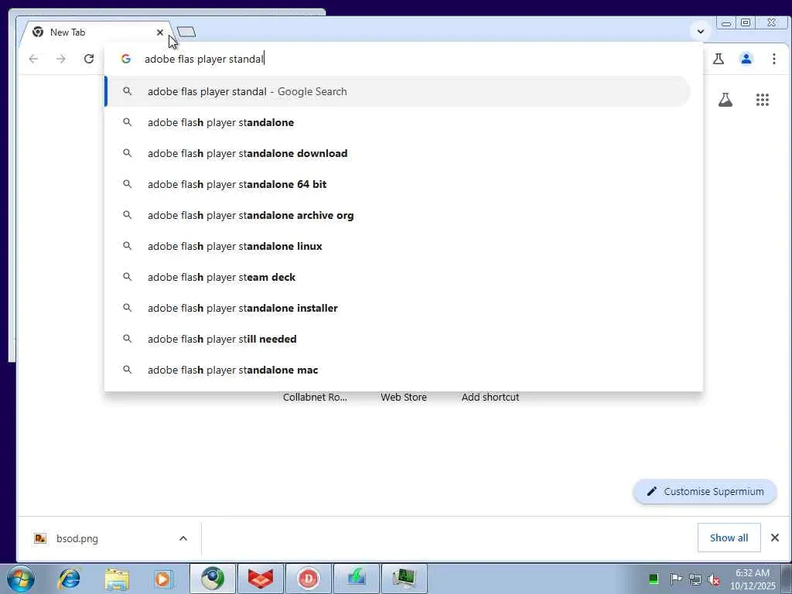
Task: Open the green arrow app in taskbar
Action: [356, 579]
